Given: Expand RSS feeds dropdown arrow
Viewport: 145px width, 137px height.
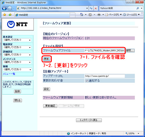Looking at the screenshot, I should [x=95, y=14].
